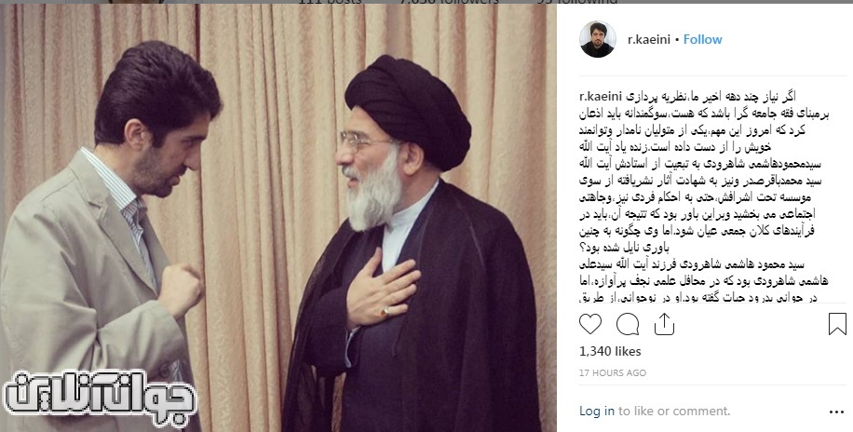853x432 pixels.
Task: Share the post using the share arrow icon
Action: (664, 325)
